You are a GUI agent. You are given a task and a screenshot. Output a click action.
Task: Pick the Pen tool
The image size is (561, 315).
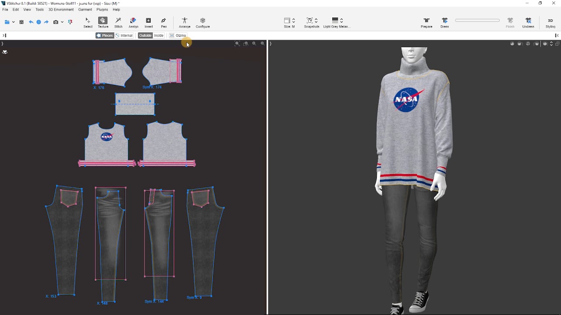(x=163, y=23)
